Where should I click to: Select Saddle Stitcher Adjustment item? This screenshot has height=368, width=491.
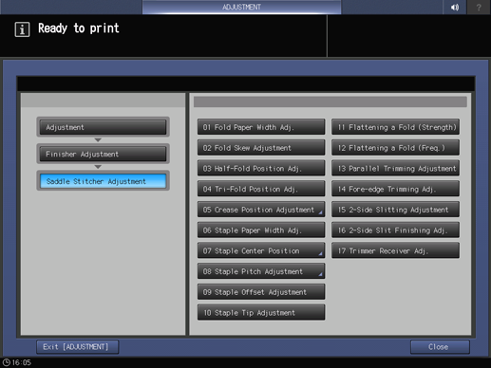tap(103, 181)
